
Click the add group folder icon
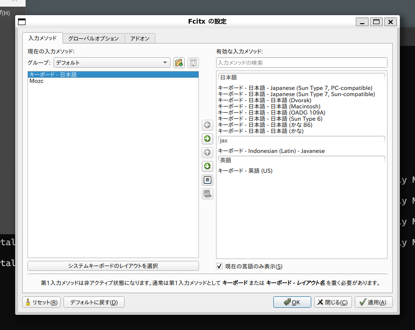pyautogui.click(x=179, y=62)
